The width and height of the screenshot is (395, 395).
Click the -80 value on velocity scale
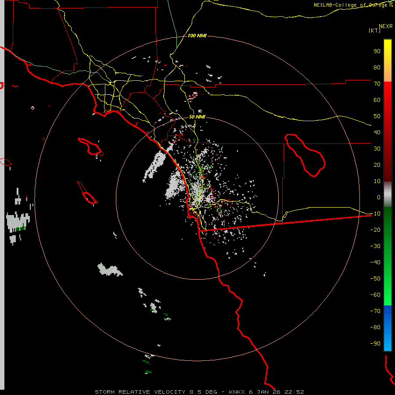375,327
